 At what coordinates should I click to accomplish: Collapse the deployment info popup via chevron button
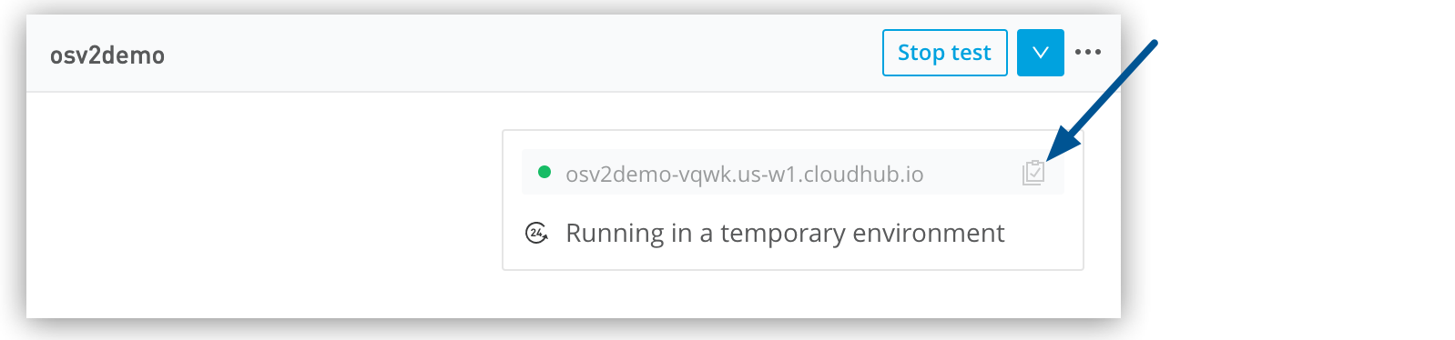coord(1041,53)
